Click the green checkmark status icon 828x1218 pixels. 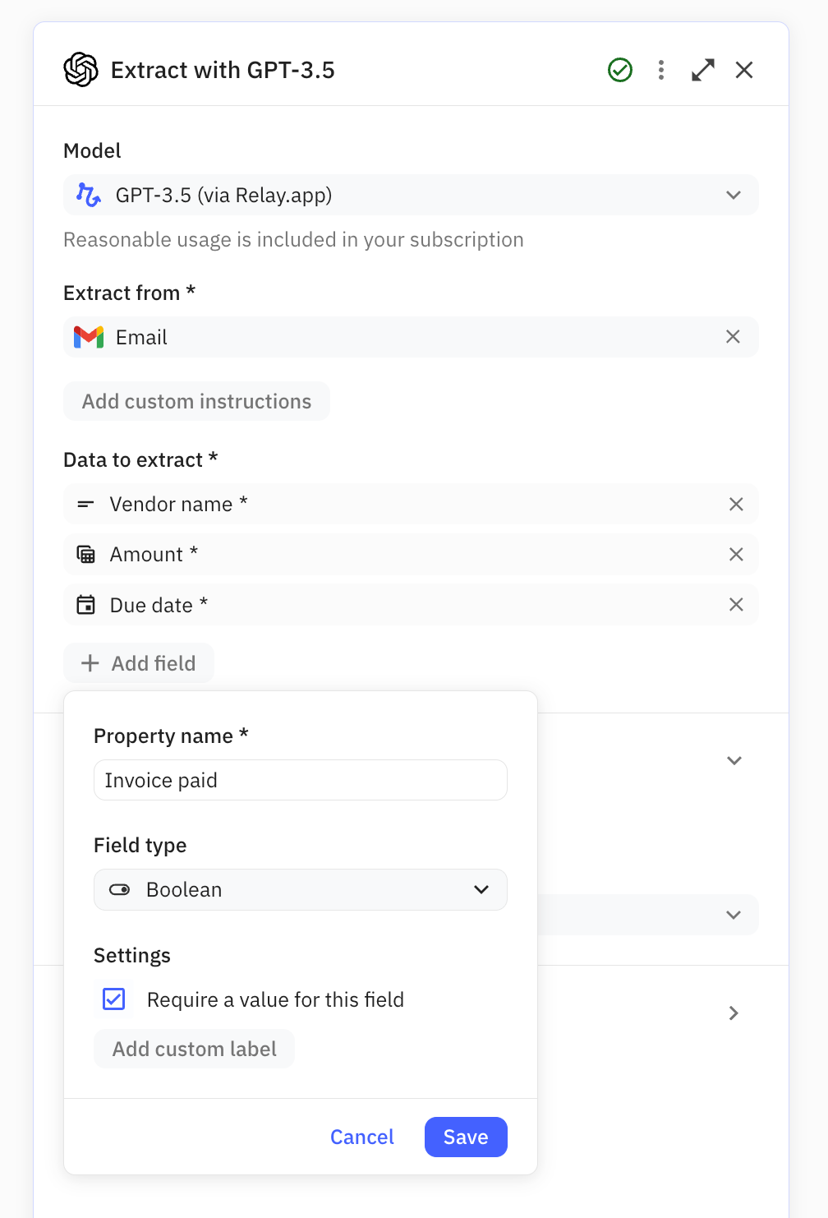pyautogui.click(x=620, y=70)
